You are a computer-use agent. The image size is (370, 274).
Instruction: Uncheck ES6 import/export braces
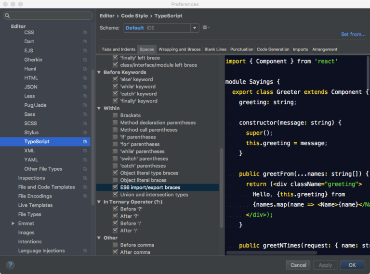click(115, 187)
